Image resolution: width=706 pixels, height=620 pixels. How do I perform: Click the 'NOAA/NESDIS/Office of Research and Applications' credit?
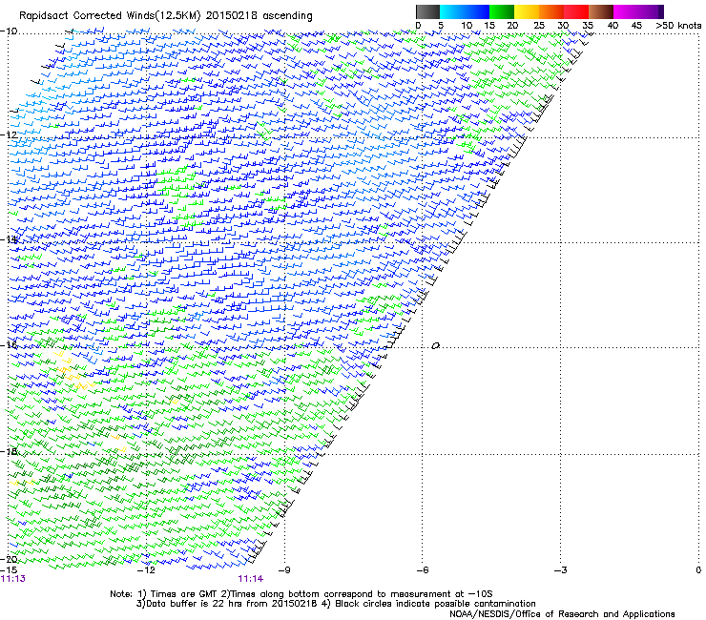click(562, 613)
